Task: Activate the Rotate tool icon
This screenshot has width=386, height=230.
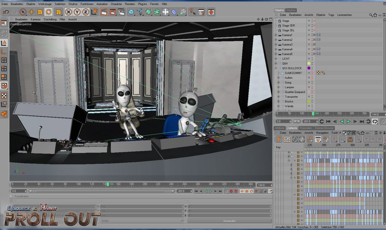Action: (49, 12)
